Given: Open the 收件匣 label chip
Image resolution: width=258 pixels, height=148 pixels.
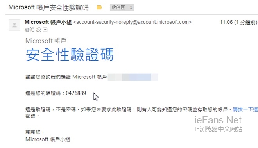Looking at the screenshot, I should (x=118, y=7).
